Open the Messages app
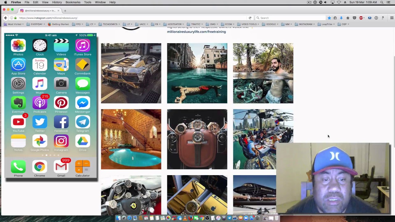The height and width of the screenshot is (222, 395). coord(82,84)
